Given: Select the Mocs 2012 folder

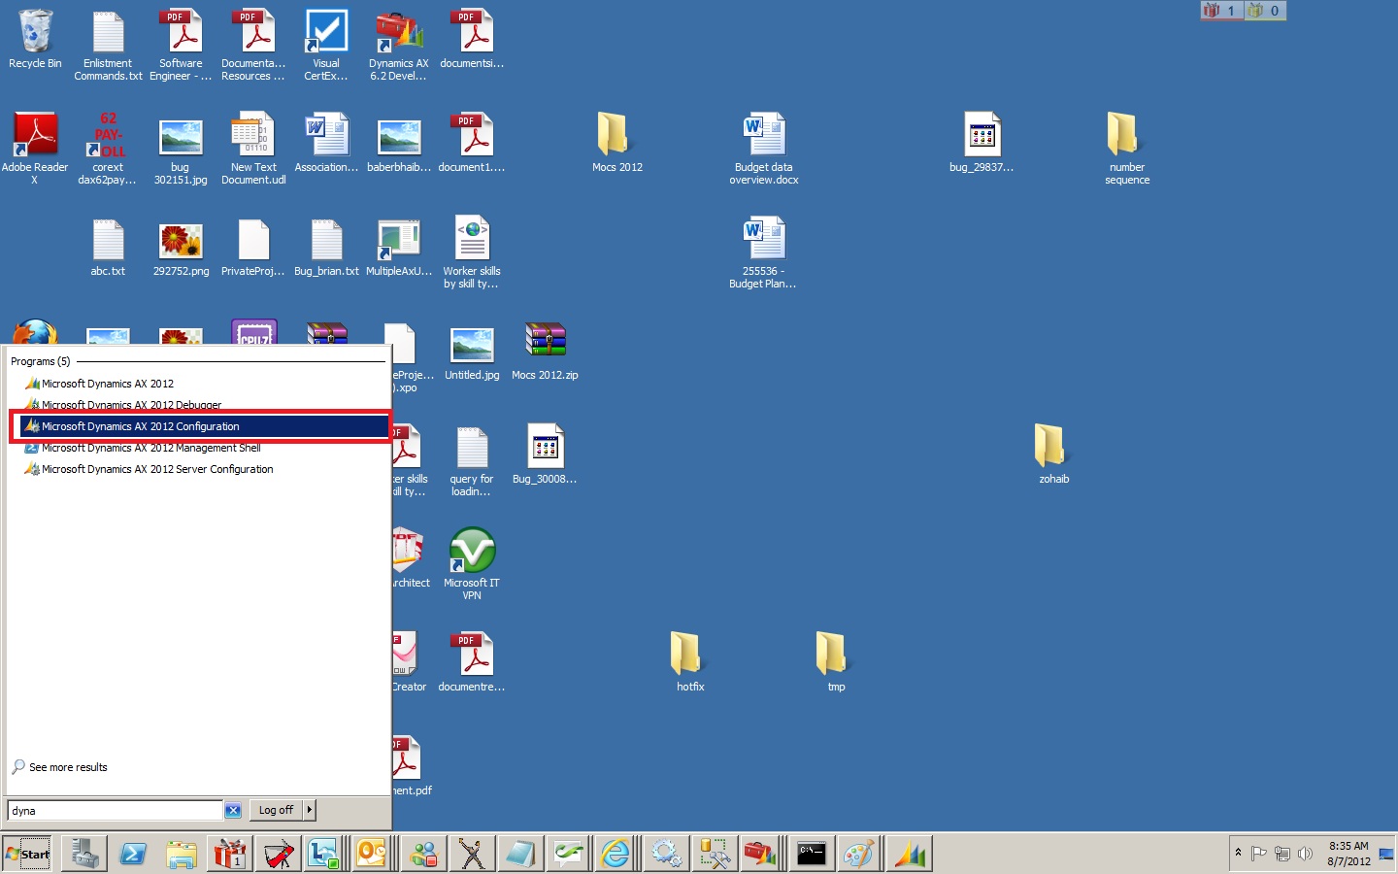Looking at the screenshot, I should coord(617,143).
